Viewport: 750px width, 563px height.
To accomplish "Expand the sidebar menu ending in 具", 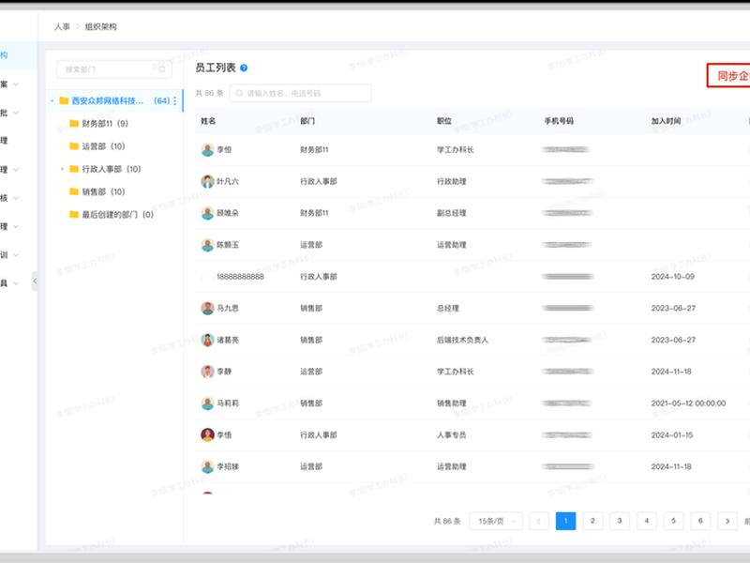I will 16,283.
